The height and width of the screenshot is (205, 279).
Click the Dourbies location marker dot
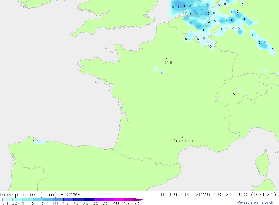click(x=183, y=137)
